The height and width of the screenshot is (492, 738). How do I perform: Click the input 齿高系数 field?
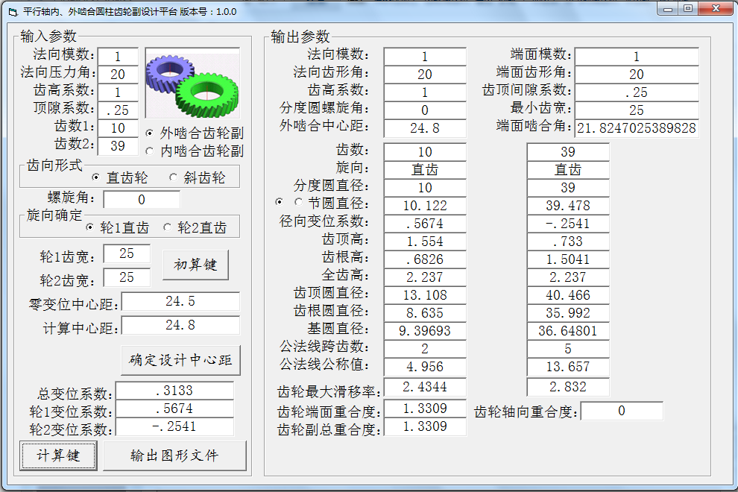pos(118,92)
